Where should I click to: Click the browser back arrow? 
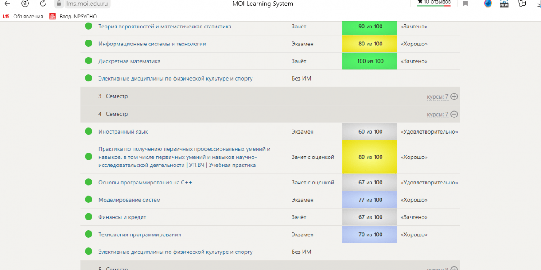coord(7,4)
